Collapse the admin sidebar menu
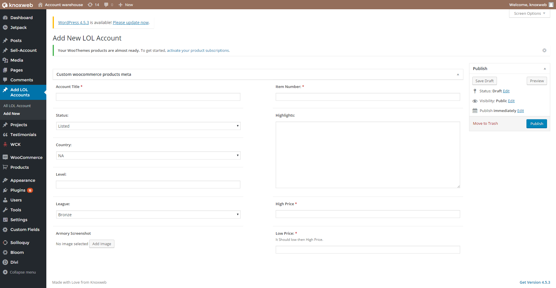The image size is (556, 288). [19, 272]
